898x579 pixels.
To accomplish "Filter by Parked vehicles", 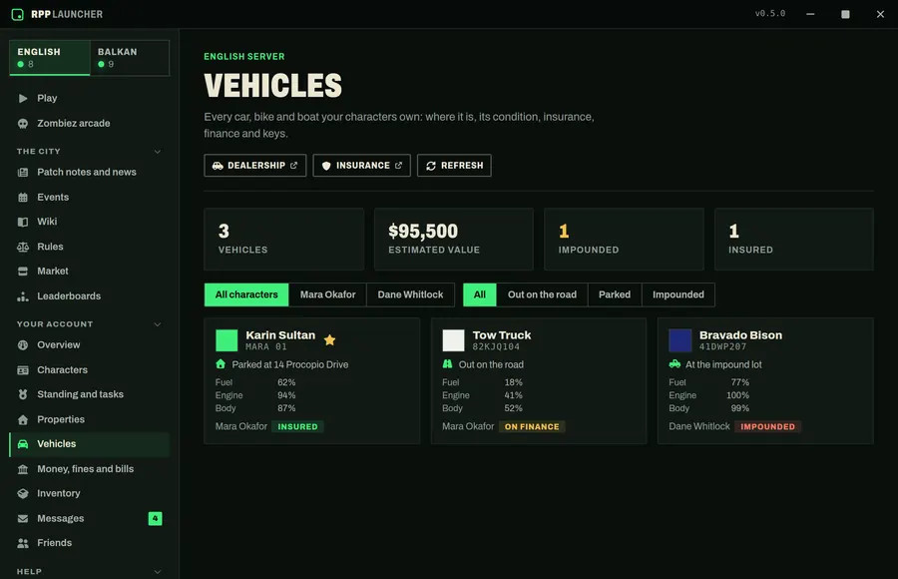I will click(615, 294).
